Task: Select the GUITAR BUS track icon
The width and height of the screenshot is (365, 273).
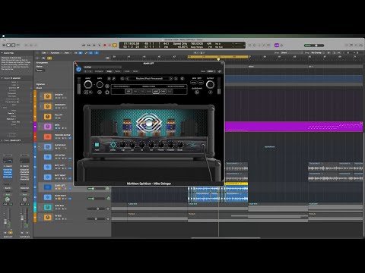Action: tap(47, 146)
